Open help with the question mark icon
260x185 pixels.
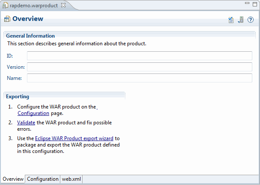251,20
